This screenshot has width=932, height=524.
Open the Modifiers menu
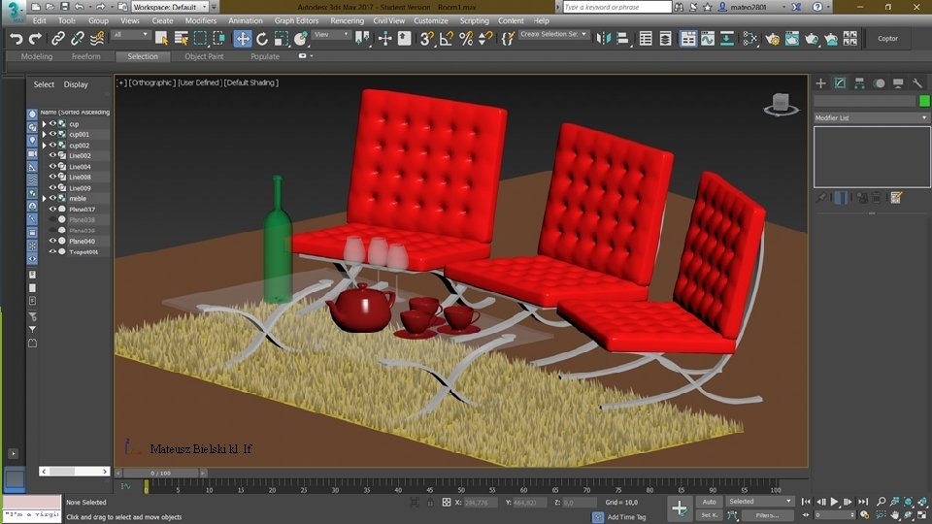point(201,20)
